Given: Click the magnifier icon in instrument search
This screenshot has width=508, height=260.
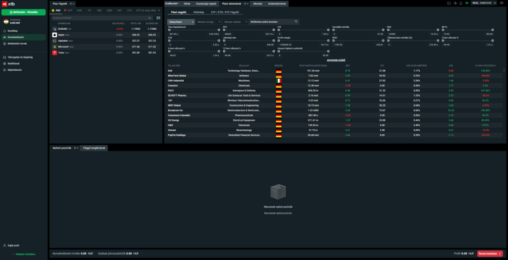Looking at the screenshot, I should tap(296, 21).
